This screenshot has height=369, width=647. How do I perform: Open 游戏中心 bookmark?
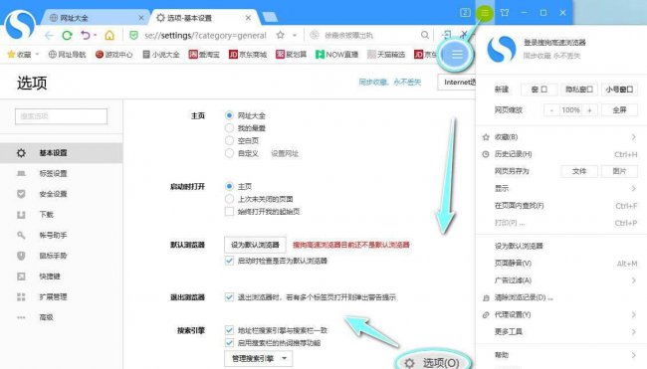tap(113, 55)
